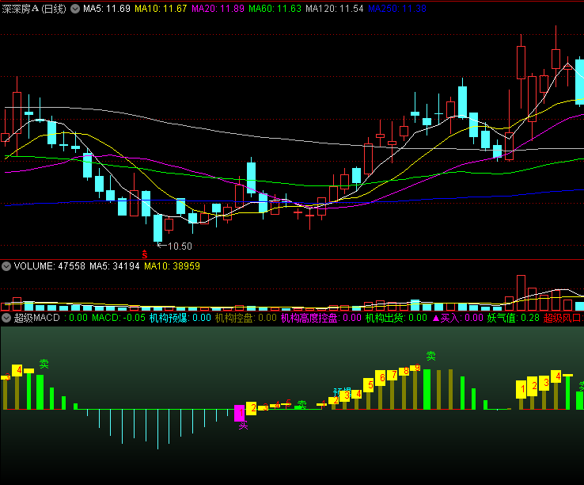Click the volume MA10: 38959 label

(x=172, y=266)
